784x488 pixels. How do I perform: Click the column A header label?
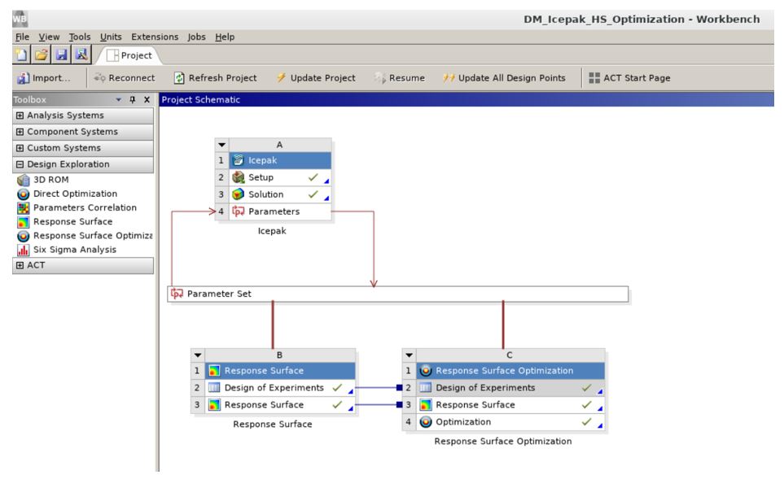[279, 145]
